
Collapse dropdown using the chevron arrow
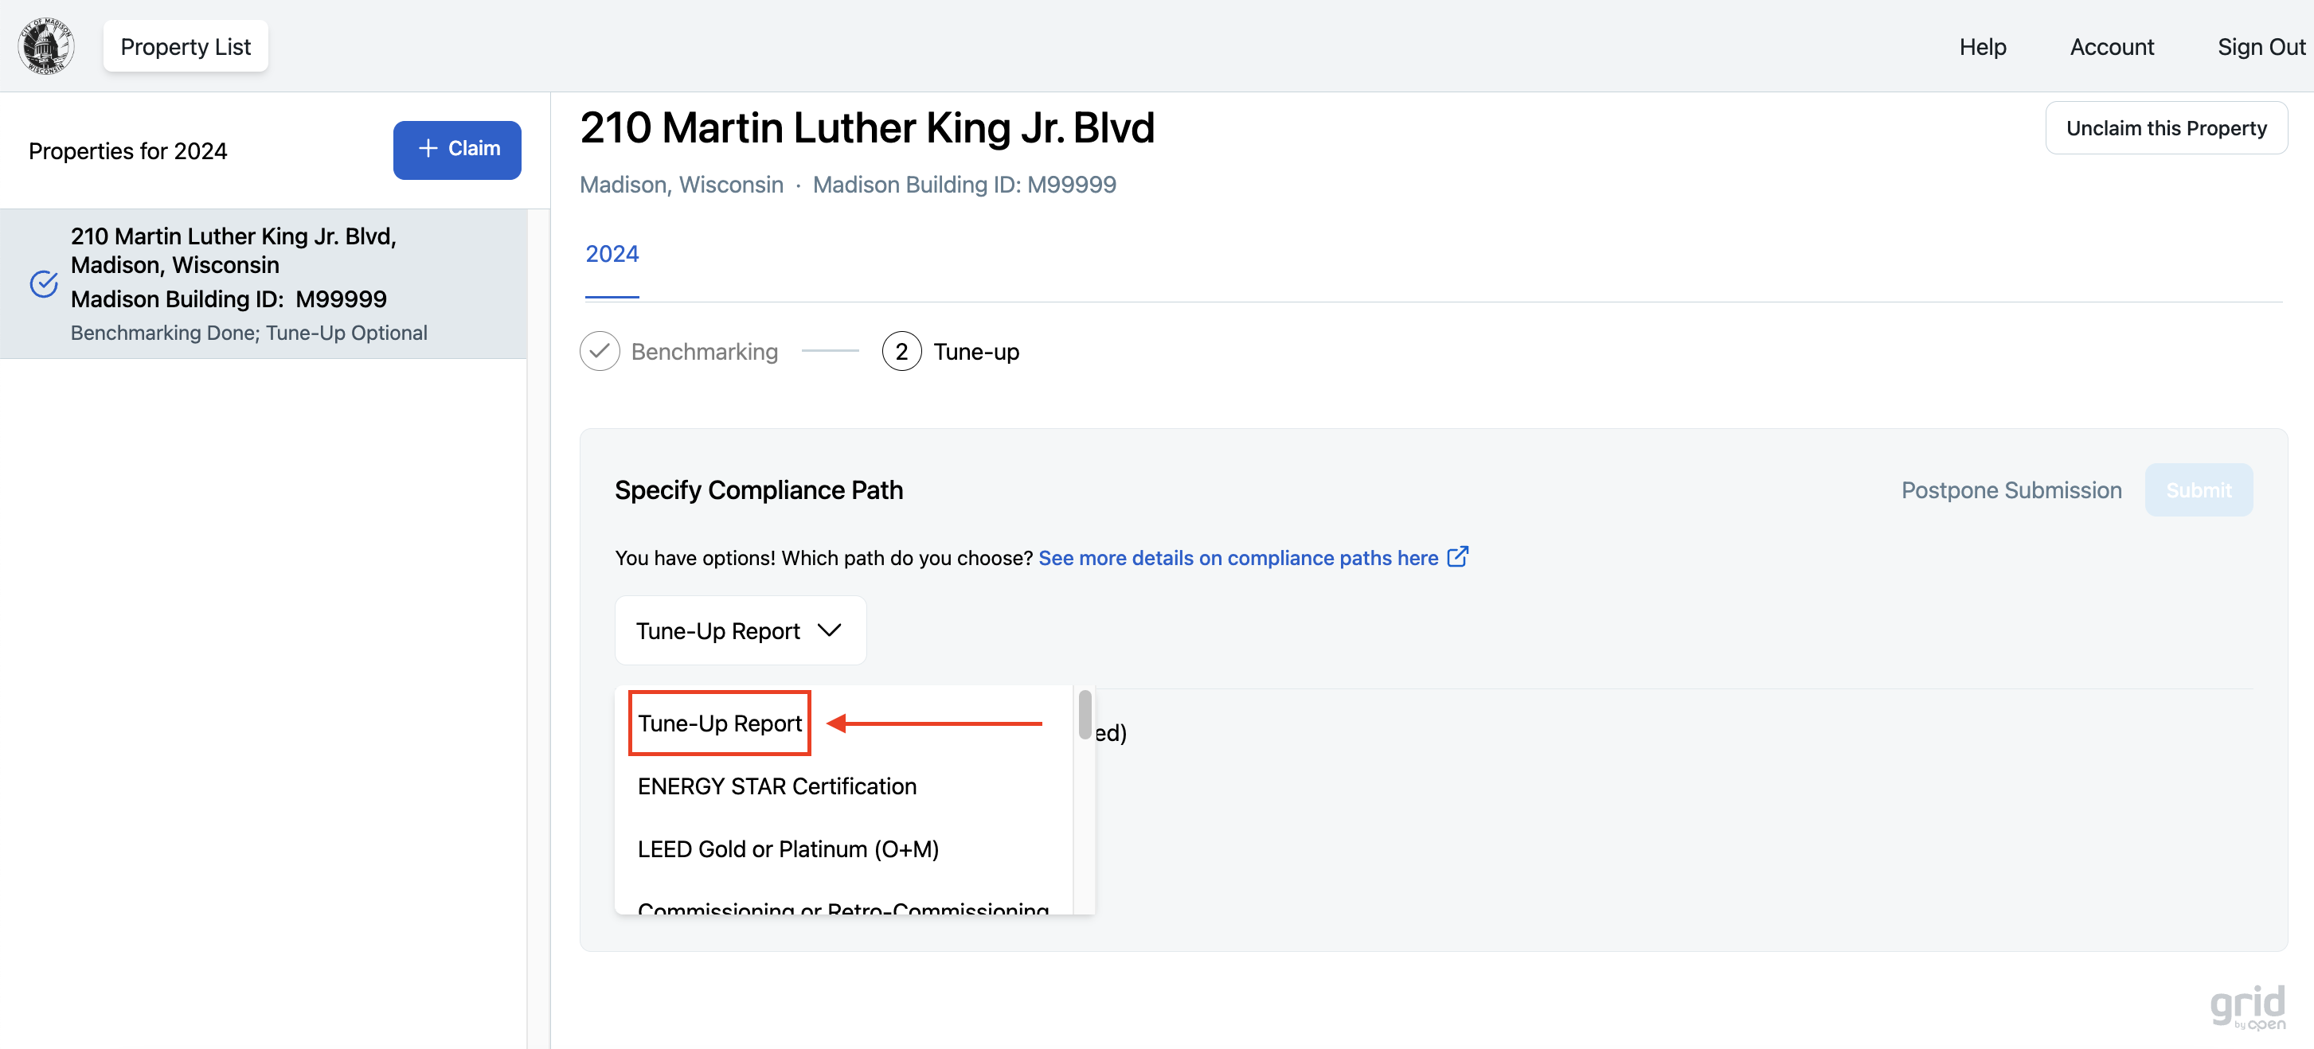click(829, 630)
